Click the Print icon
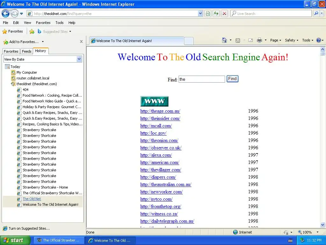326x245 pixels. (259, 41)
